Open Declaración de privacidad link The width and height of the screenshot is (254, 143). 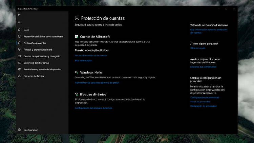click(x=203, y=106)
